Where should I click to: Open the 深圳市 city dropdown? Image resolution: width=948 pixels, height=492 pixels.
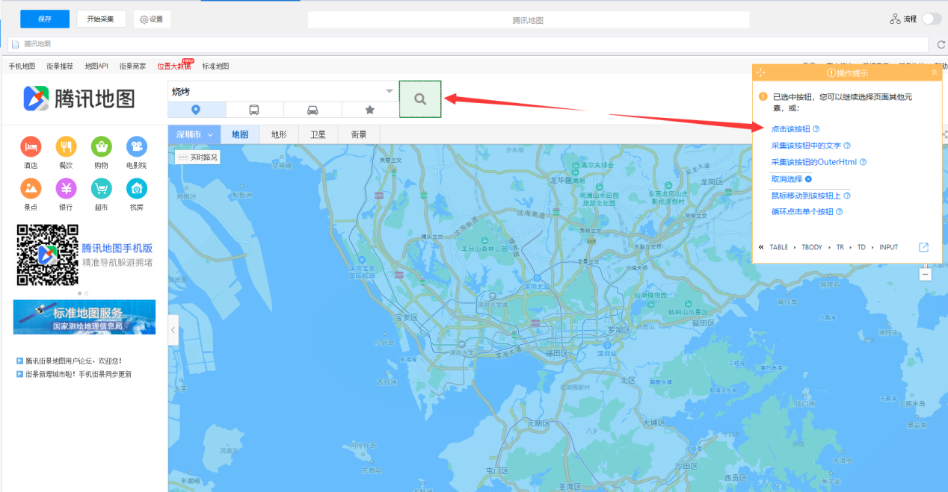(194, 134)
